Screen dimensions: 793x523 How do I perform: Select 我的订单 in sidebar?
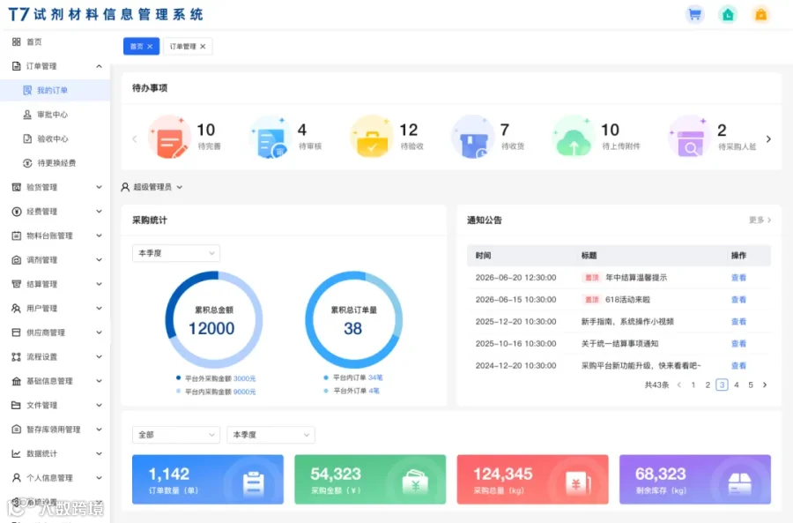tap(56, 91)
